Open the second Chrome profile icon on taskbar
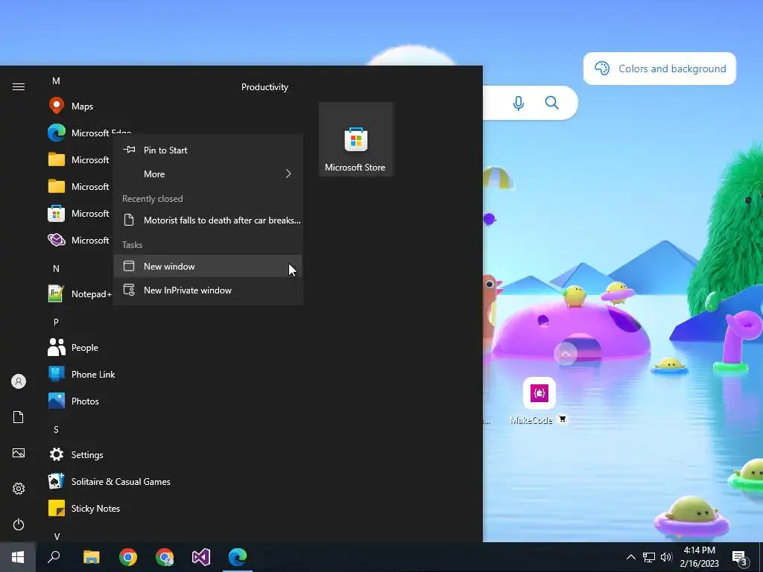The height and width of the screenshot is (572, 763). [x=165, y=557]
